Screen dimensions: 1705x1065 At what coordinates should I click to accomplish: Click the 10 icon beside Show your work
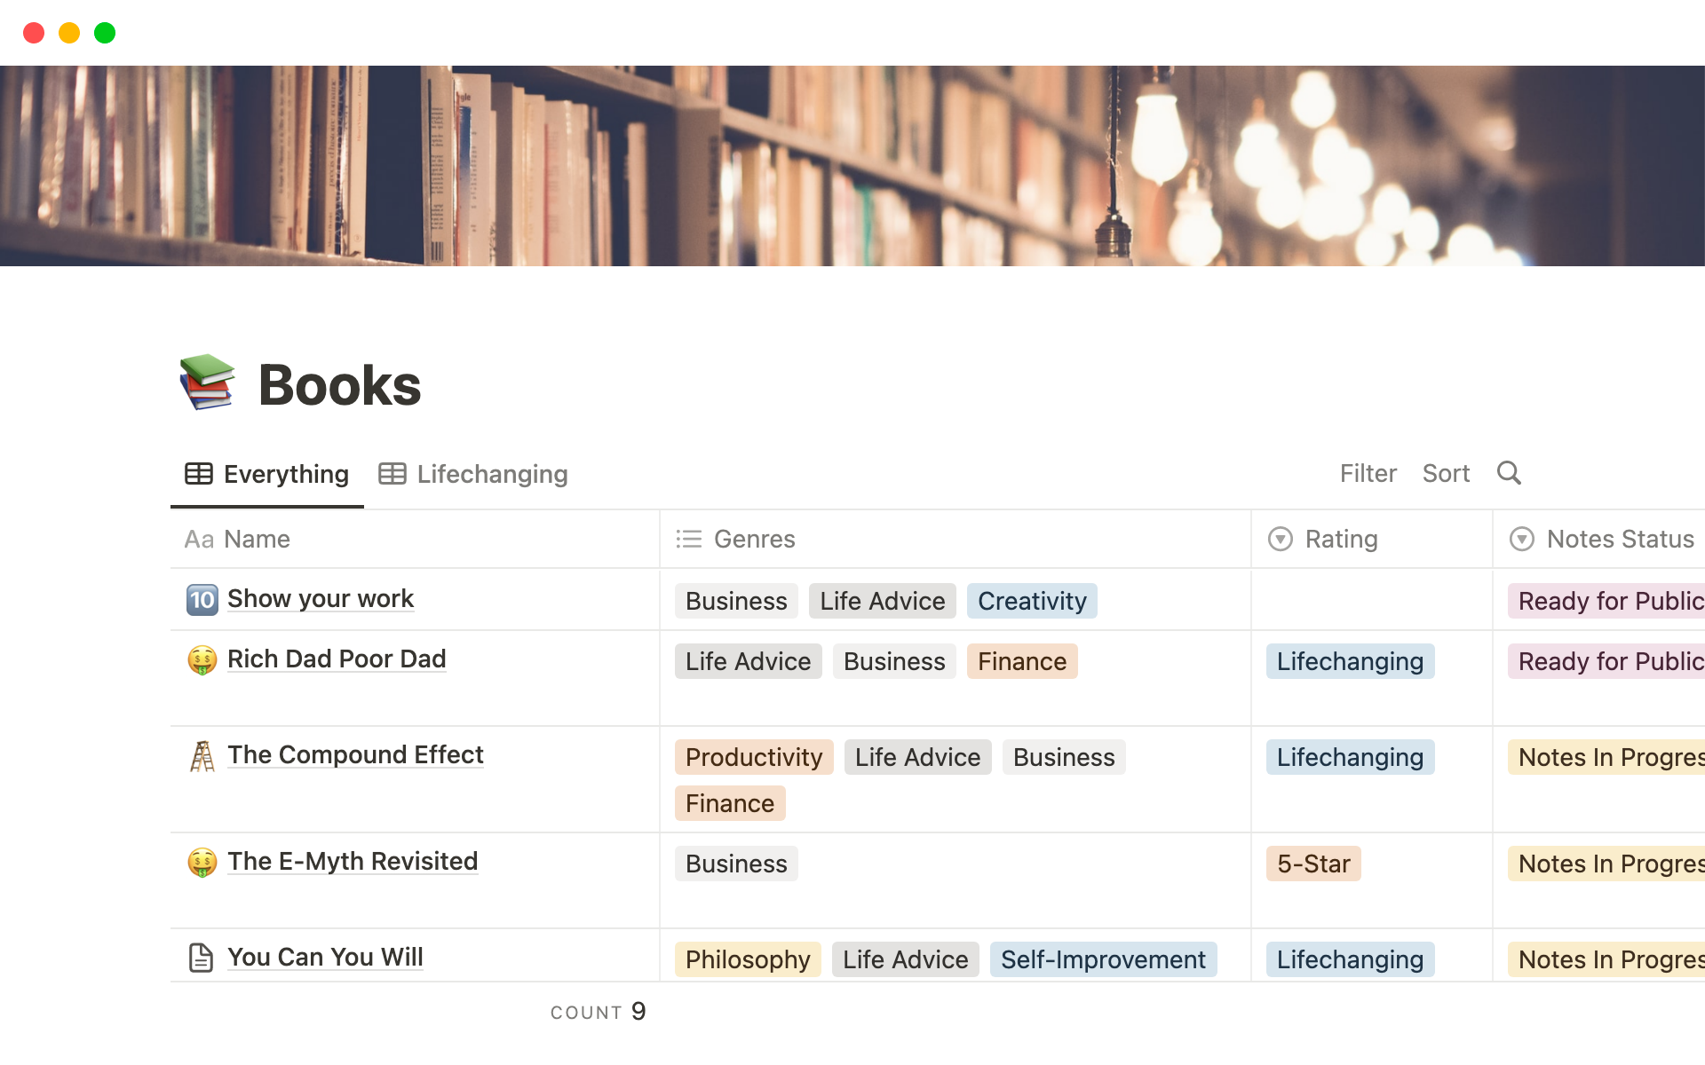coord(202,600)
